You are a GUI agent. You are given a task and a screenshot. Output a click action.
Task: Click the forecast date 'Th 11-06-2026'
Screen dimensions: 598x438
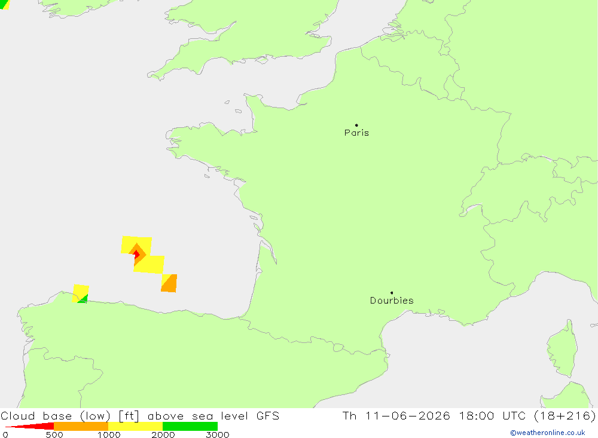pyautogui.click(x=396, y=415)
